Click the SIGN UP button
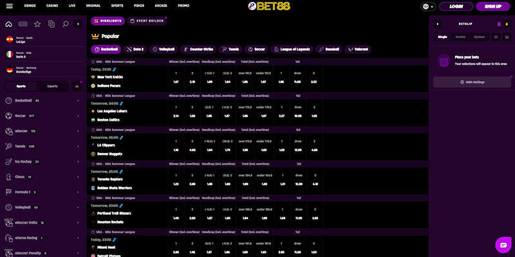The image size is (515, 257). pos(492,6)
